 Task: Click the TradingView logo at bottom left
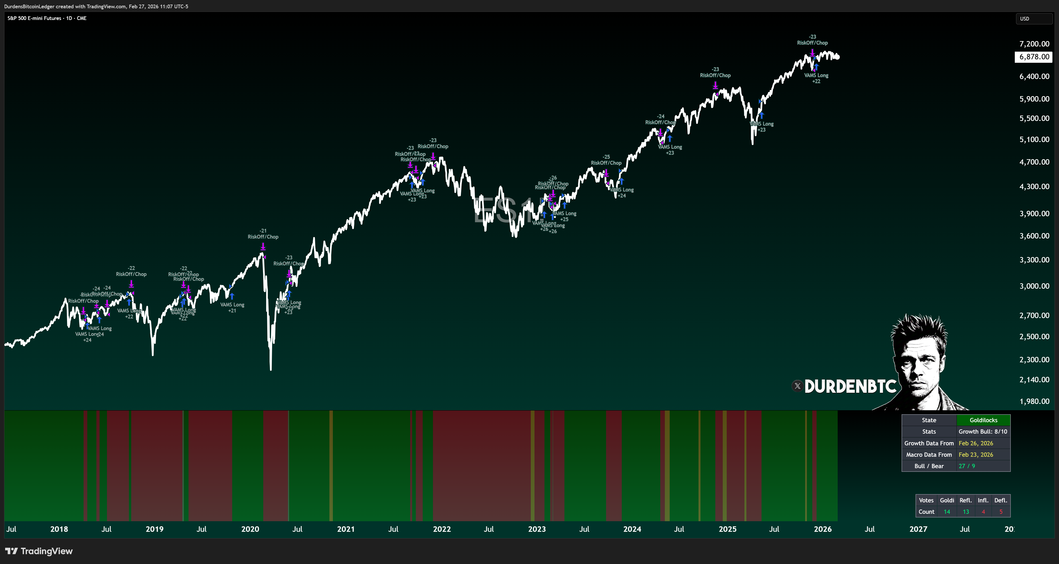(39, 551)
